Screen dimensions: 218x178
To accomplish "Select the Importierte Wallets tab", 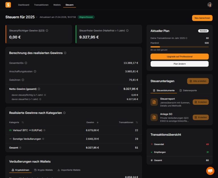I will tap(69, 170).
